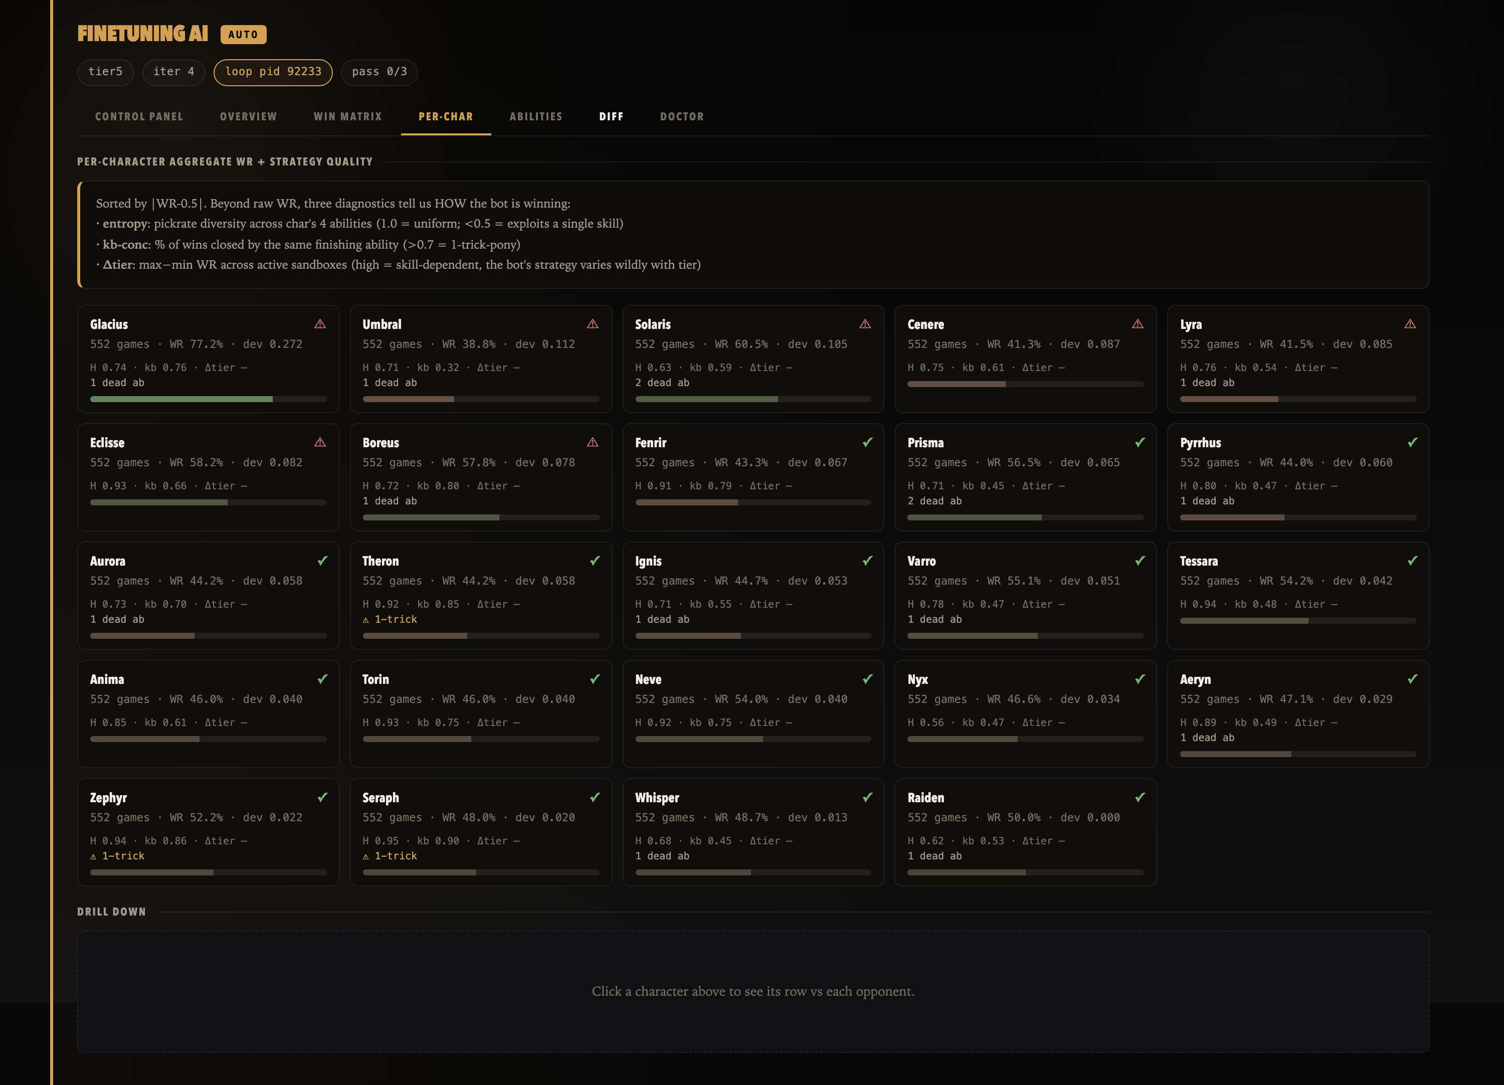
Task: Click the green checkmark on Theron card
Action: coord(595,561)
